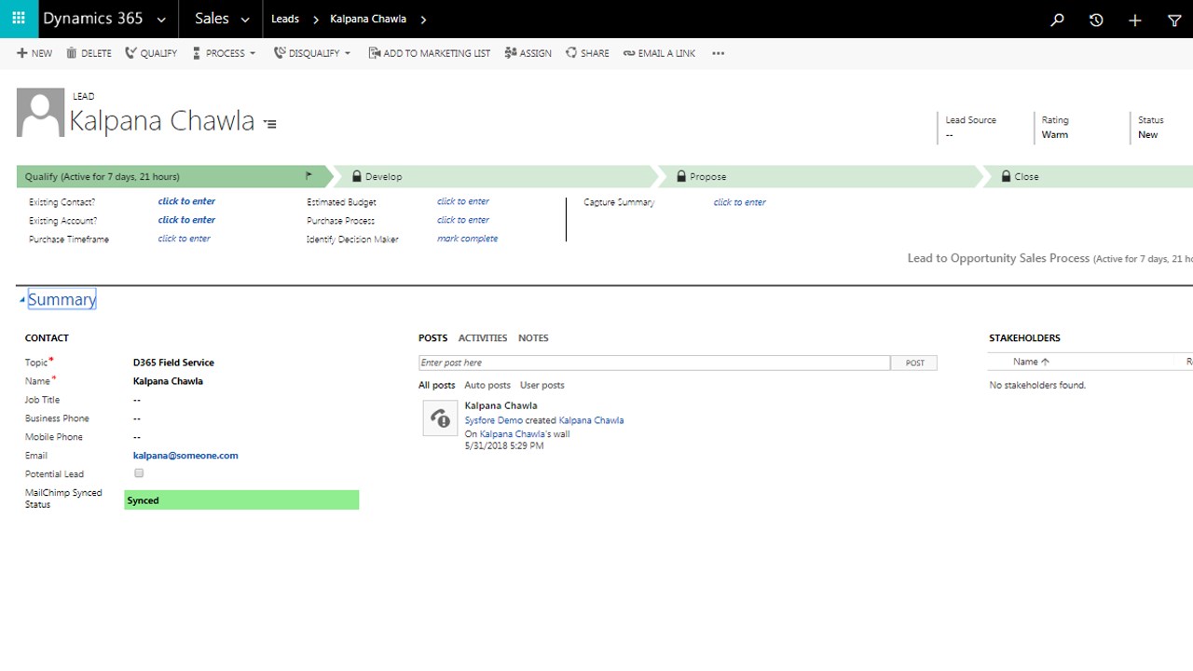The image size is (1193, 671).
Task: Open Kalpana Chawla's wall link
Action: [512, 433]
